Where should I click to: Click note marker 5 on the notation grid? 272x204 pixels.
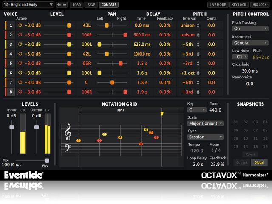141,144
